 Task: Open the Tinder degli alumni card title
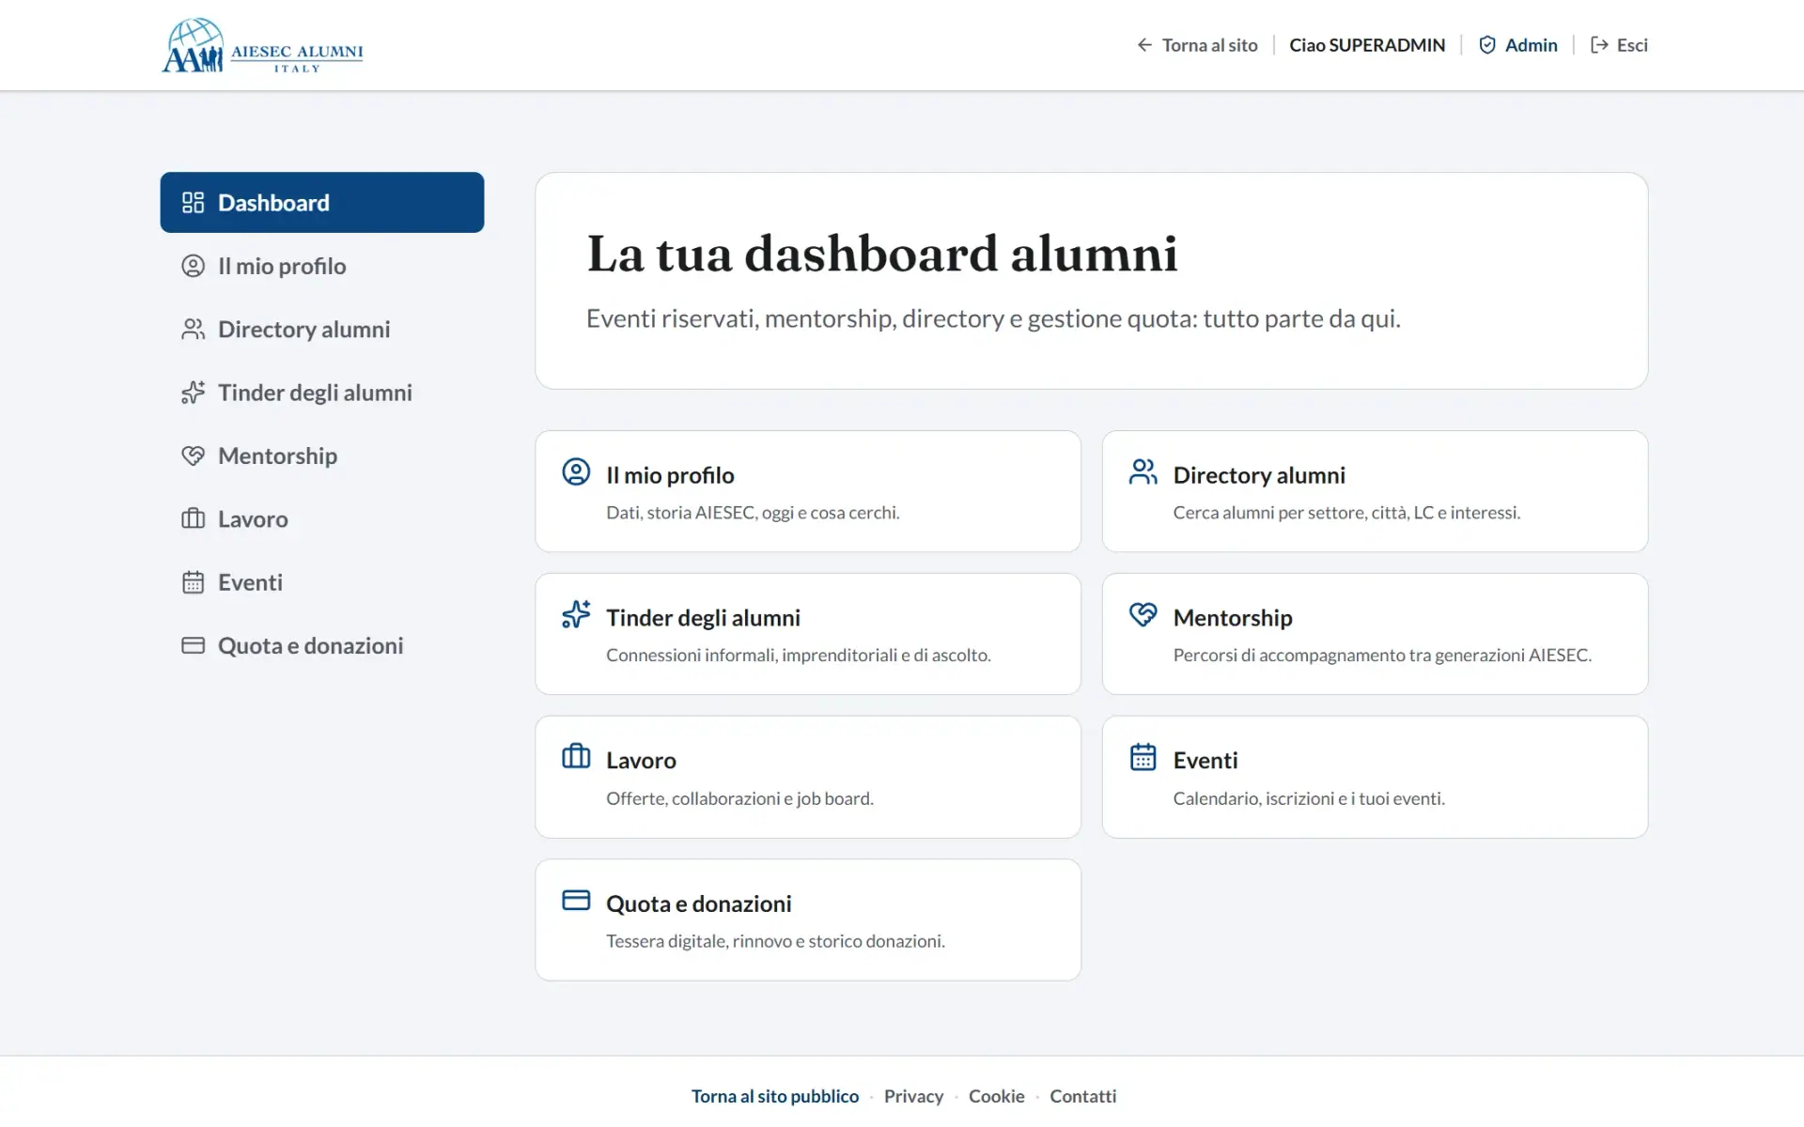pos(703,618)
